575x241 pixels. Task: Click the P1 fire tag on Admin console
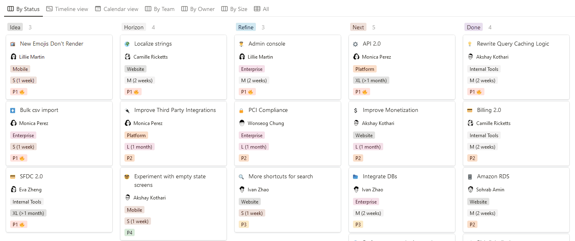coord(247,92)
